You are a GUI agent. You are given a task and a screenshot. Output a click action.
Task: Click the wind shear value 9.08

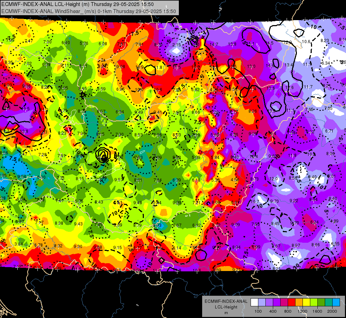pos(121,67)
